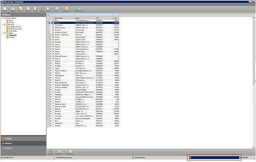Sort by the Firma column header
The width and height of the screenshot is (256, 162).
point(85,18)
